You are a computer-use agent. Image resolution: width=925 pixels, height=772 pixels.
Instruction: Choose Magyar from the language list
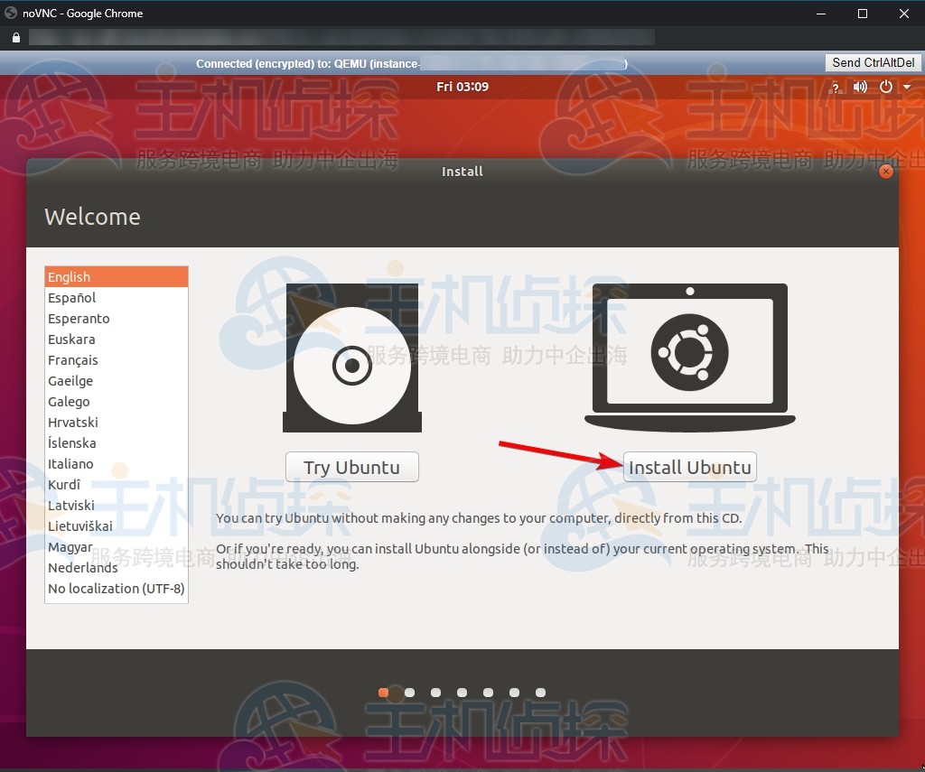[70, 547]
